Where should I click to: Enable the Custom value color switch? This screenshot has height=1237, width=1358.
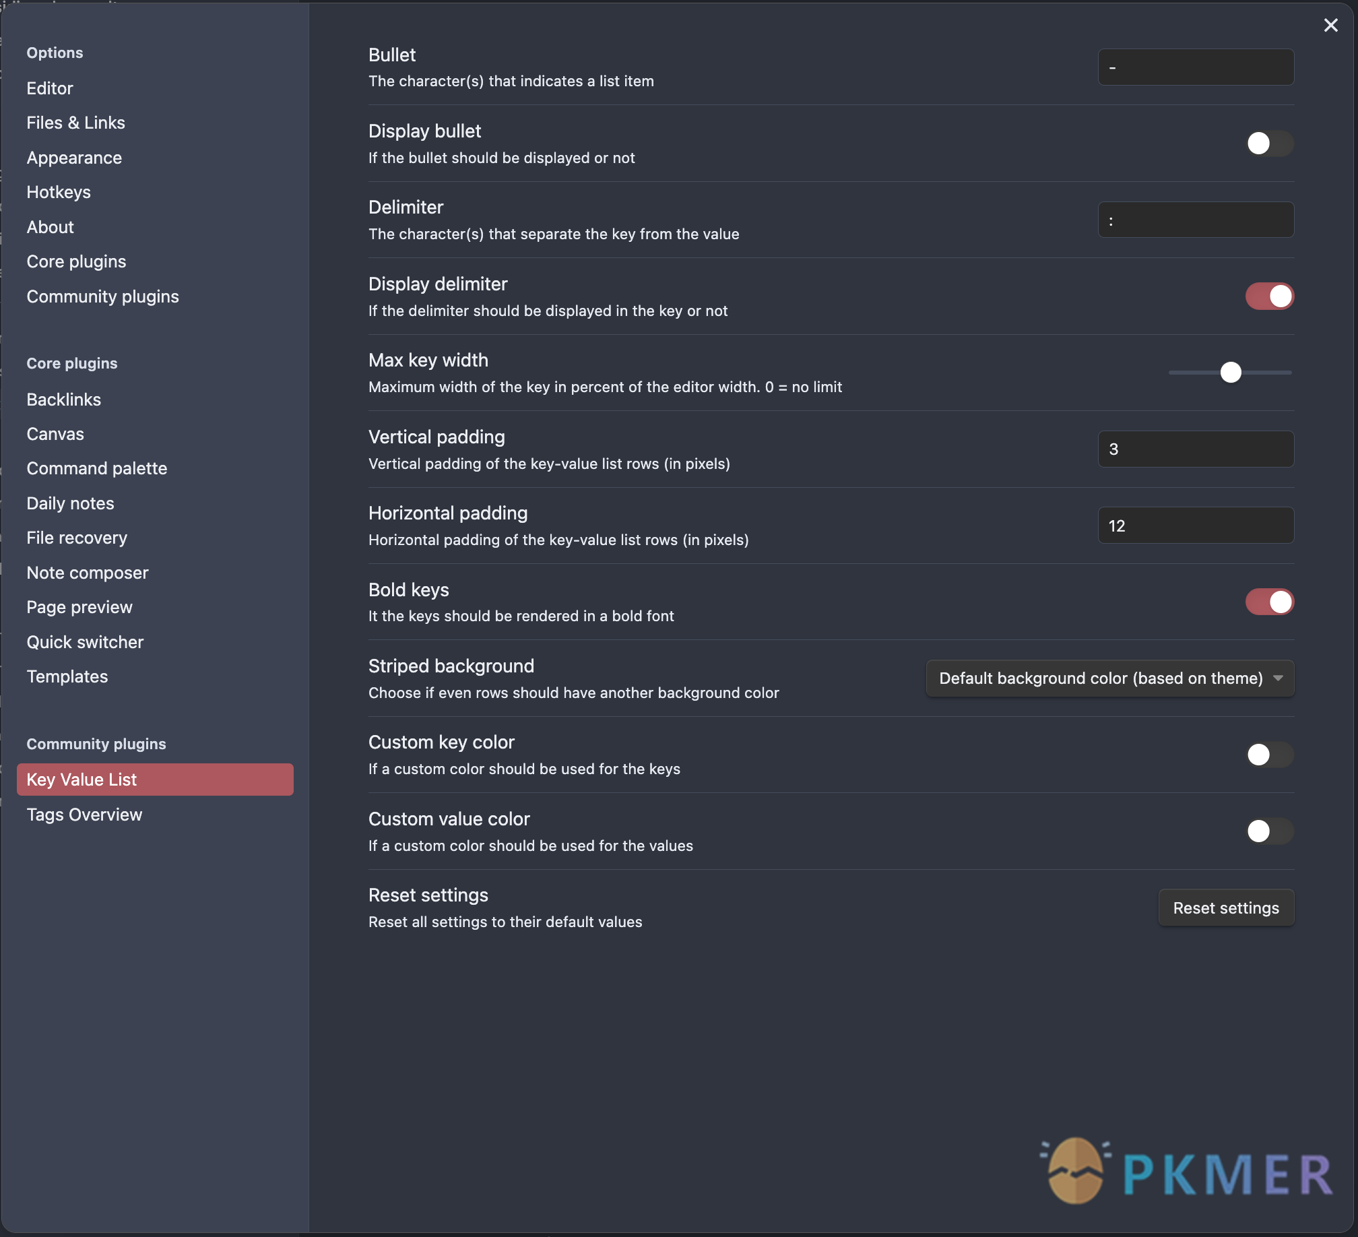1269,831
